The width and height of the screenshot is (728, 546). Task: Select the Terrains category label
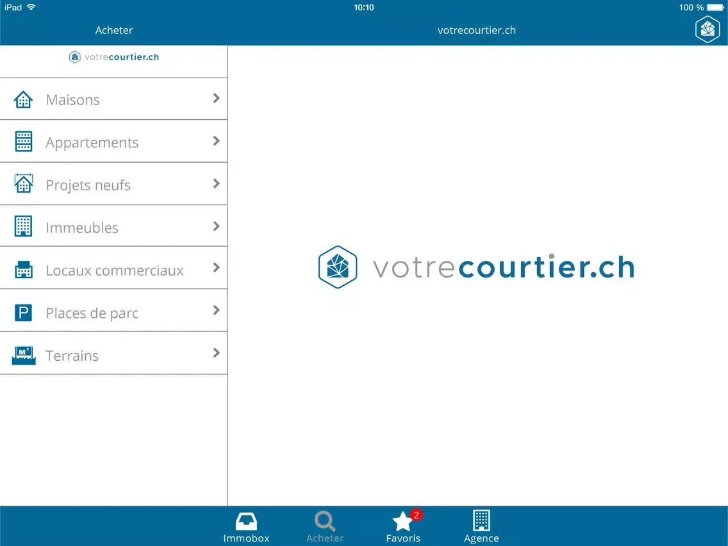click(72, 356)
